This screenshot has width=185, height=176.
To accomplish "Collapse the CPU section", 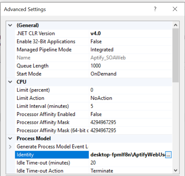I will click(10, 82).
